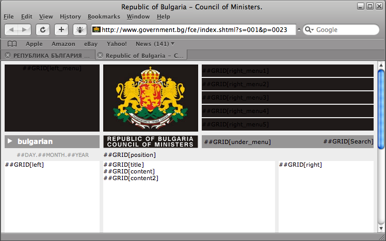386x241 pixels.
Task: Click the back/forward navigation button
Action: coord(18,30)
